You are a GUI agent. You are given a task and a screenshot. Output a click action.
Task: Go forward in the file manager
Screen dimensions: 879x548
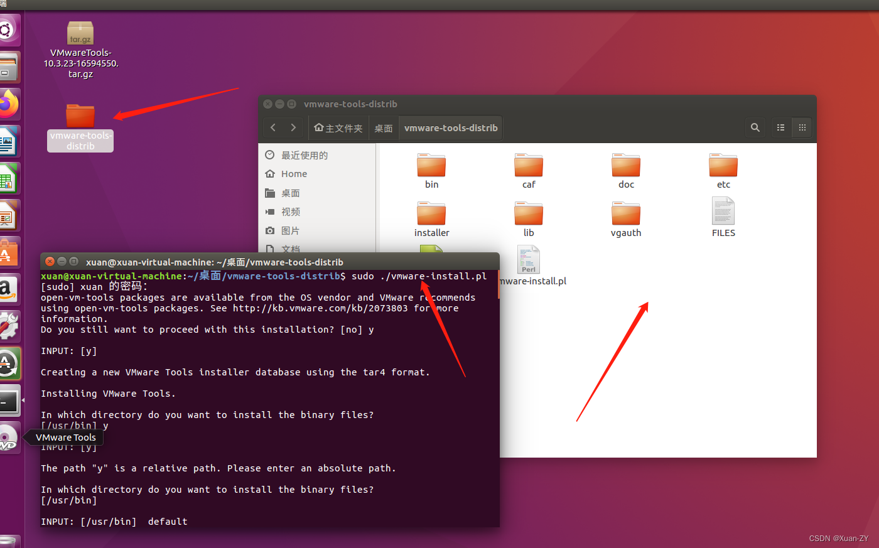pos(293,127)
